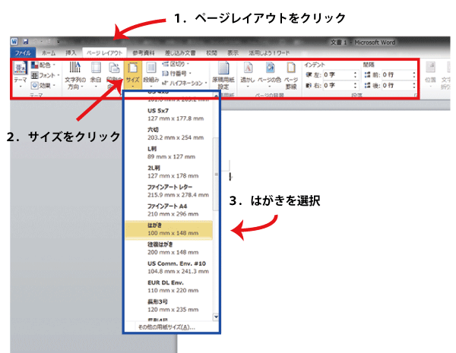Select 往復はがき 200 mm x 148 mm size
Image resolution: width=456 pixels, height=353 pixels.
tap(169, 248)
